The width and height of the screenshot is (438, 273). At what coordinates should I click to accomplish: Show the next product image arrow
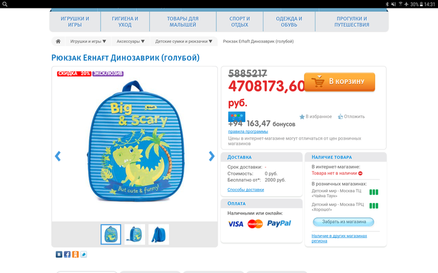click(x=212, y=156)
